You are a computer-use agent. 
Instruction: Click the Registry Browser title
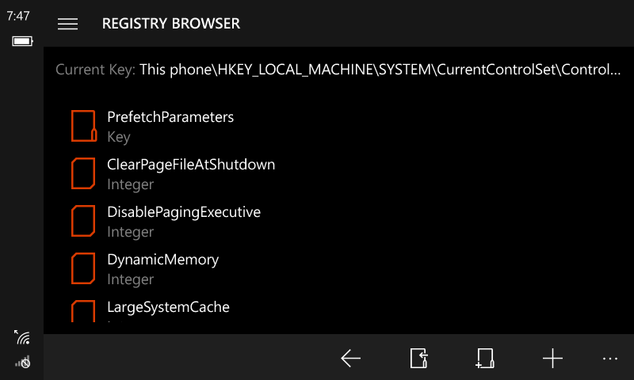[171, 24]
